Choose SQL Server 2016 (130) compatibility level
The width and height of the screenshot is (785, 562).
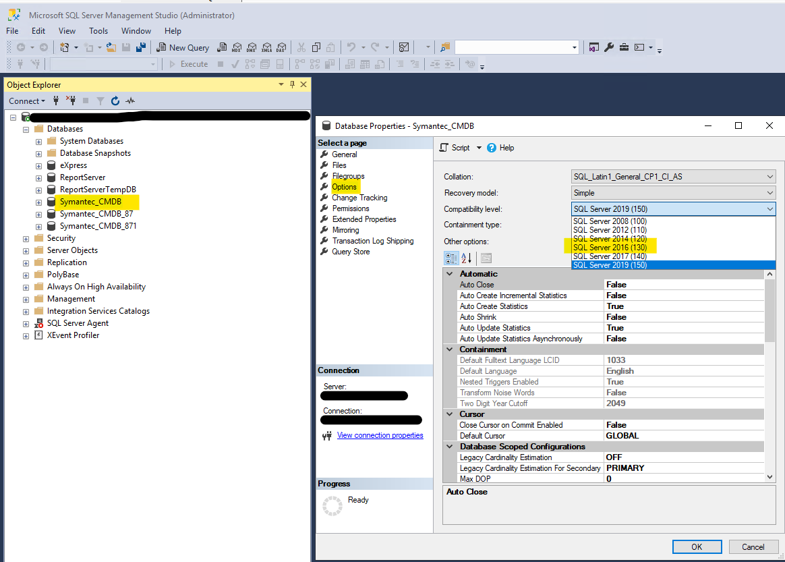(610, 248)
